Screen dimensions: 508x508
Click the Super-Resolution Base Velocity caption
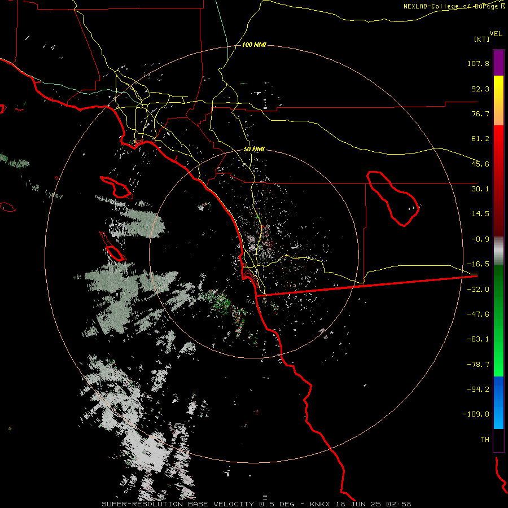coord(256,504)
